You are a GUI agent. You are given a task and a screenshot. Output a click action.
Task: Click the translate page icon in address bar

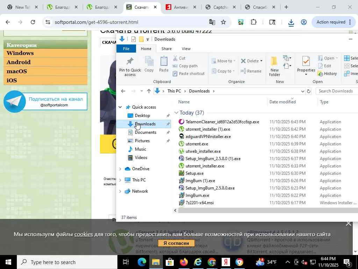(212, 22)
